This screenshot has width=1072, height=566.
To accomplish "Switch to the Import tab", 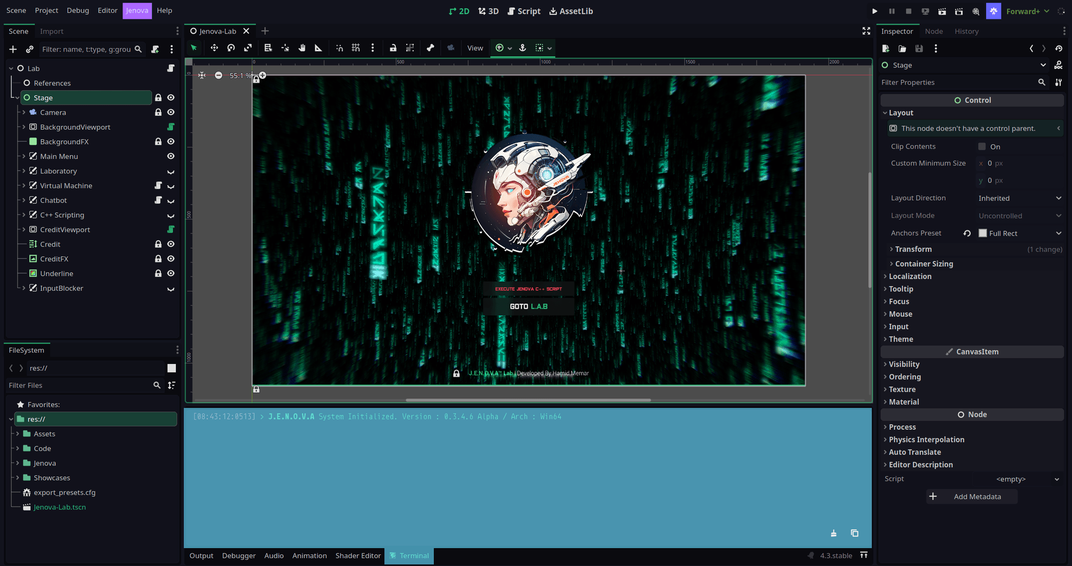I will tap(51, 31).
